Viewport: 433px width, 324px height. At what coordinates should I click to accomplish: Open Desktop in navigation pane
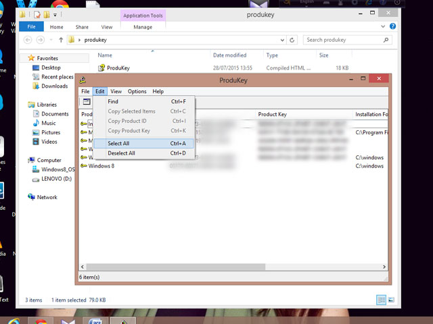51,67
